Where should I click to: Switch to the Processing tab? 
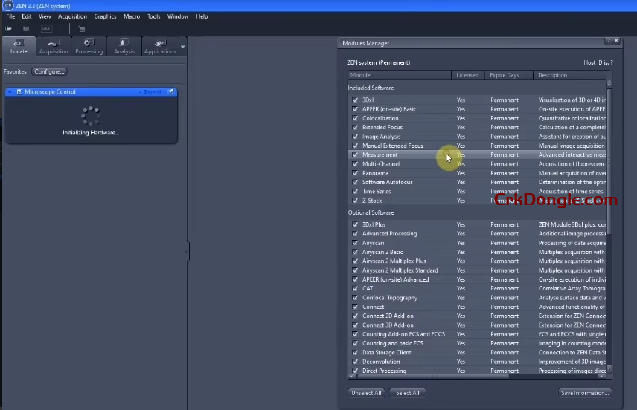[x=89, y=47]
